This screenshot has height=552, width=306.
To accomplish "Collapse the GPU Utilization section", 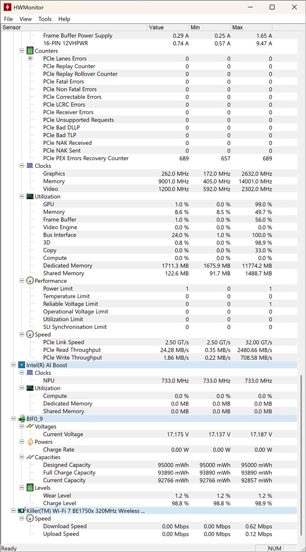I will (22, 196).
